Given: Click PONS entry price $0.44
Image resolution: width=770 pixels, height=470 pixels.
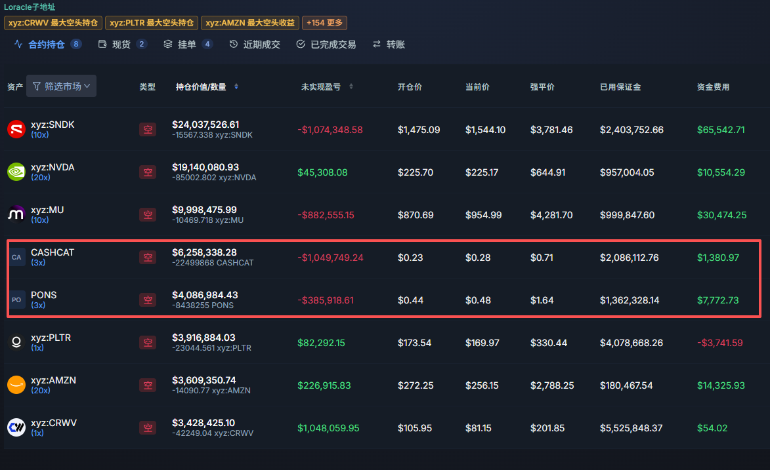Looking at the screenshot, I should tap(410, 300).
